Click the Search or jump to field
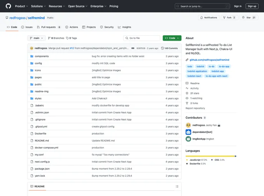This screenshot has height=196, width=264. (202, 6)
